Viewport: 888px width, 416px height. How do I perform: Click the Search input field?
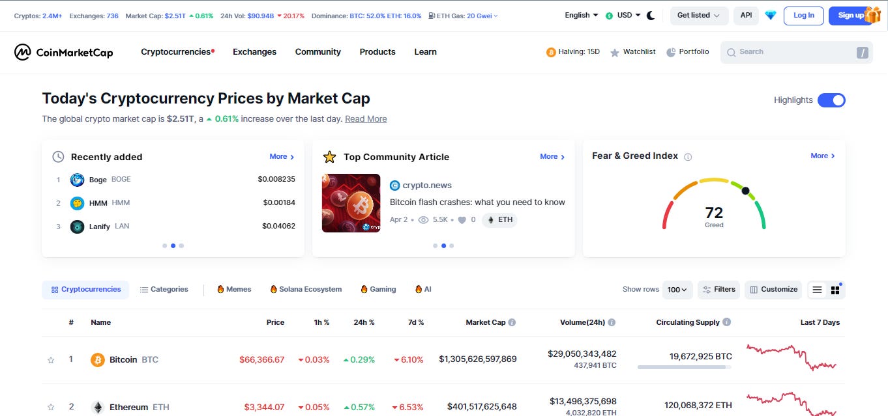(796, 52)
